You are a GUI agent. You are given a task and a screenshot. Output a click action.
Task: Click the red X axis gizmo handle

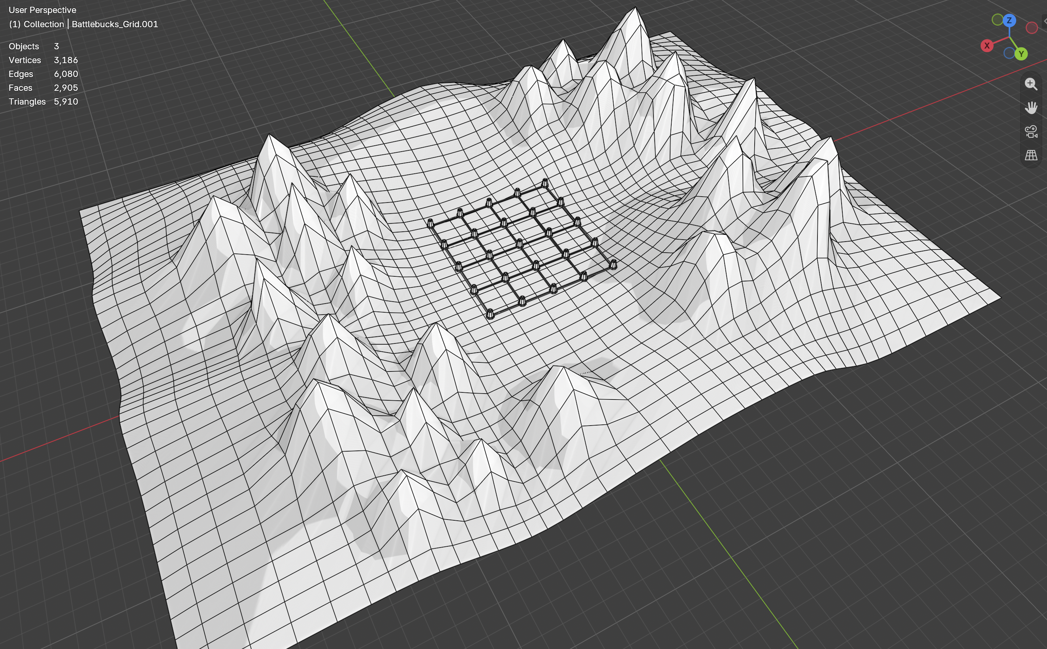click(987, 45)
